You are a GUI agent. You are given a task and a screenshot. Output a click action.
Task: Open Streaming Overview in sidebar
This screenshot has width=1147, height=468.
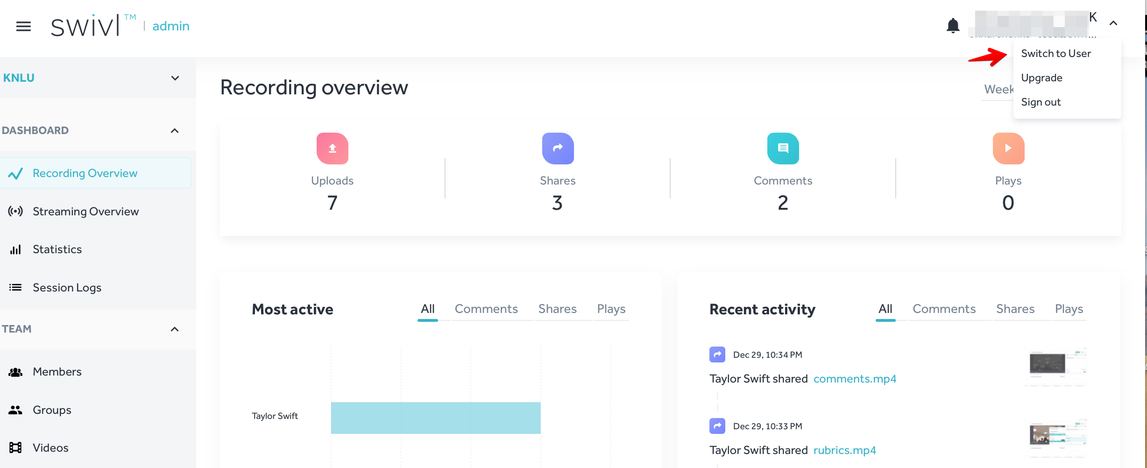(85, 212)
